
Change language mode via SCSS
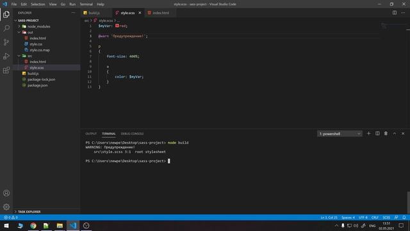point(386,218)
